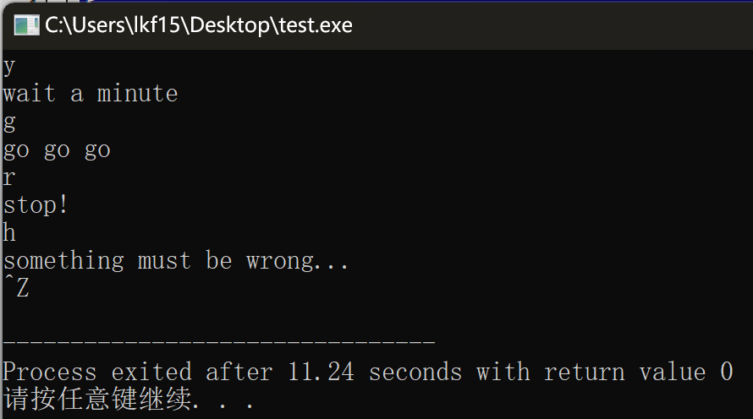Click the "something must be wrong..." output line
The width and height of the screenshot is (753, 419).
pyautogui.click(x=176, y=261)
